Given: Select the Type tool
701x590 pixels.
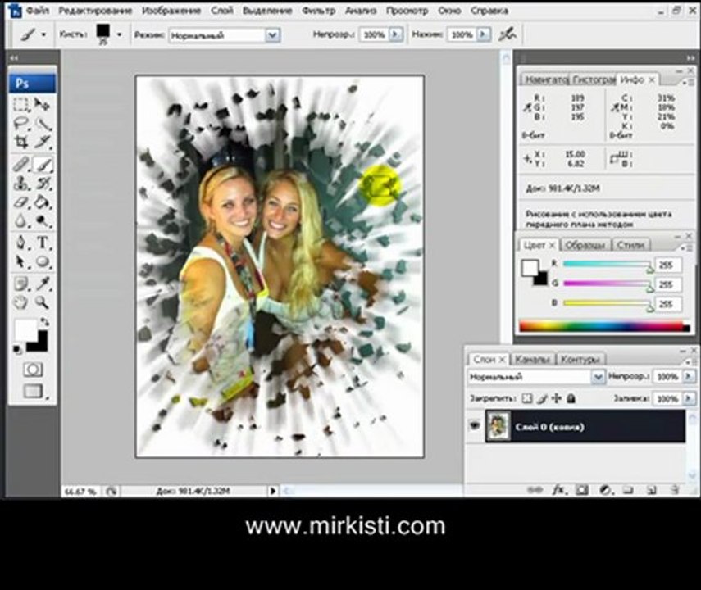Looking at the screenshot, I should click(x=43, y=243).
